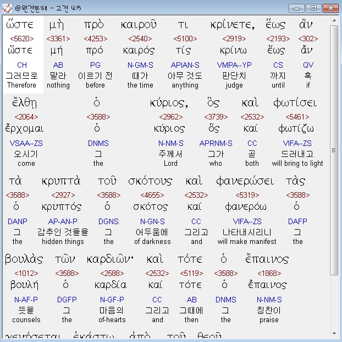Click the gloss 'will make manifest'
Viewport: 342px width, 342px height.
coord(247,241)
